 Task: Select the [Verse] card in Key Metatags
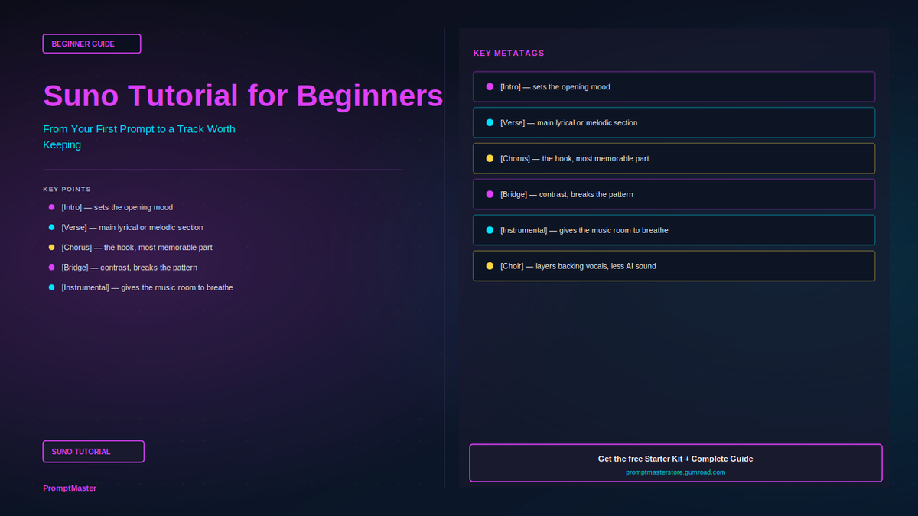coord(674,122)
